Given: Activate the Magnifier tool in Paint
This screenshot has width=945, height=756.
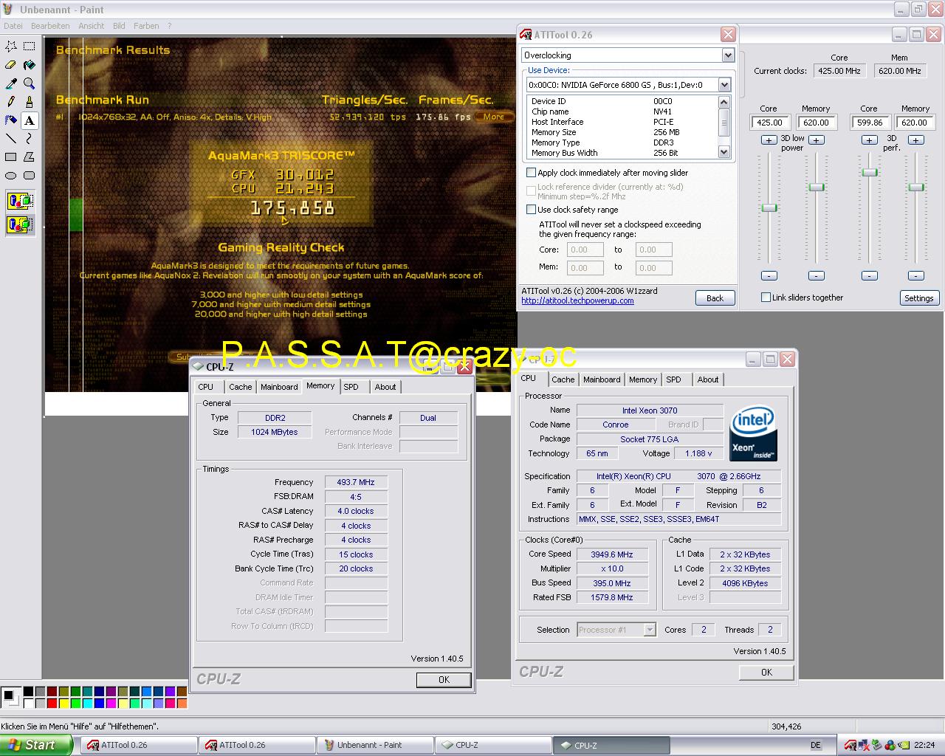Looking at the screenshot, I should click(x=30, y=83).
